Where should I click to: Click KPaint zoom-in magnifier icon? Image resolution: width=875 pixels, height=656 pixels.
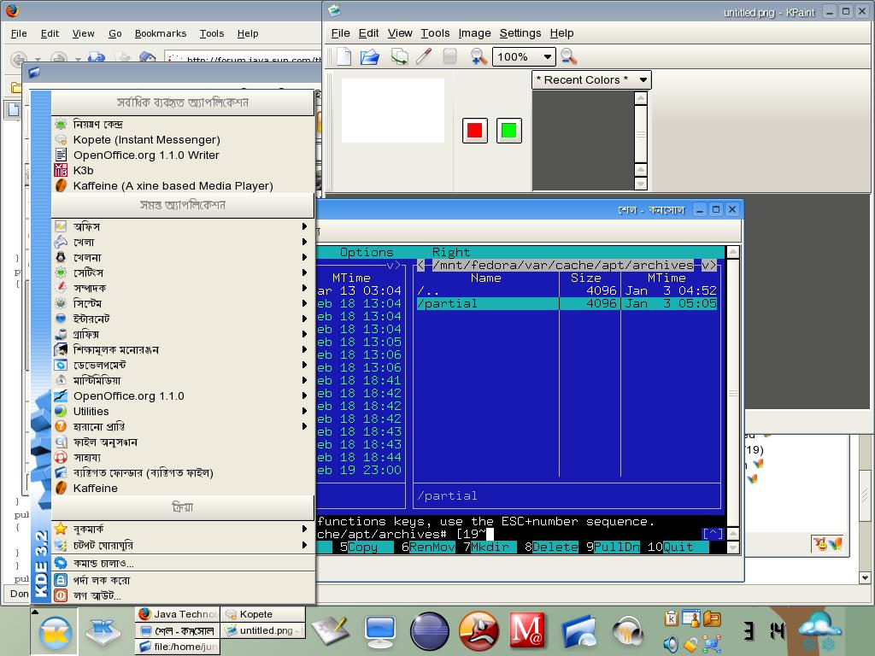pos(479,56)
